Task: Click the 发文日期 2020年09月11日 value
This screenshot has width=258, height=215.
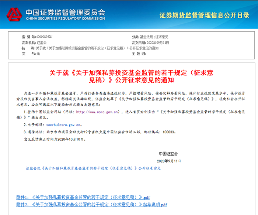Action: coord(158,43)
